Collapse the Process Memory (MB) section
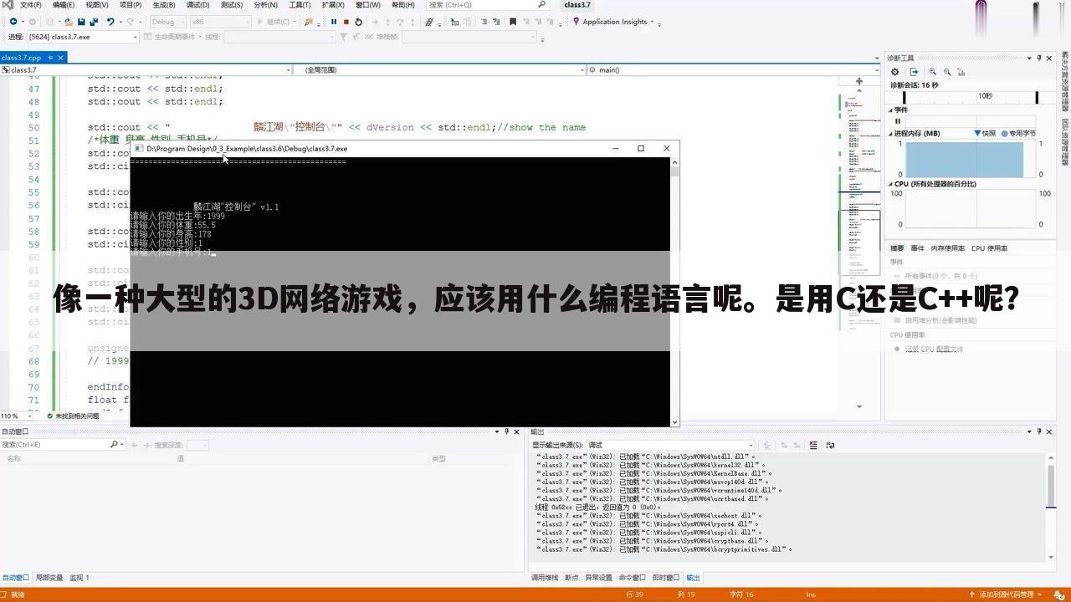Screen dimensions: 1071x602 (x=891, y=133)
